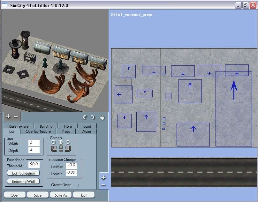Screen dimensions: 258x202
Task: Select the left Corners radio button
Action: (53, 142)
